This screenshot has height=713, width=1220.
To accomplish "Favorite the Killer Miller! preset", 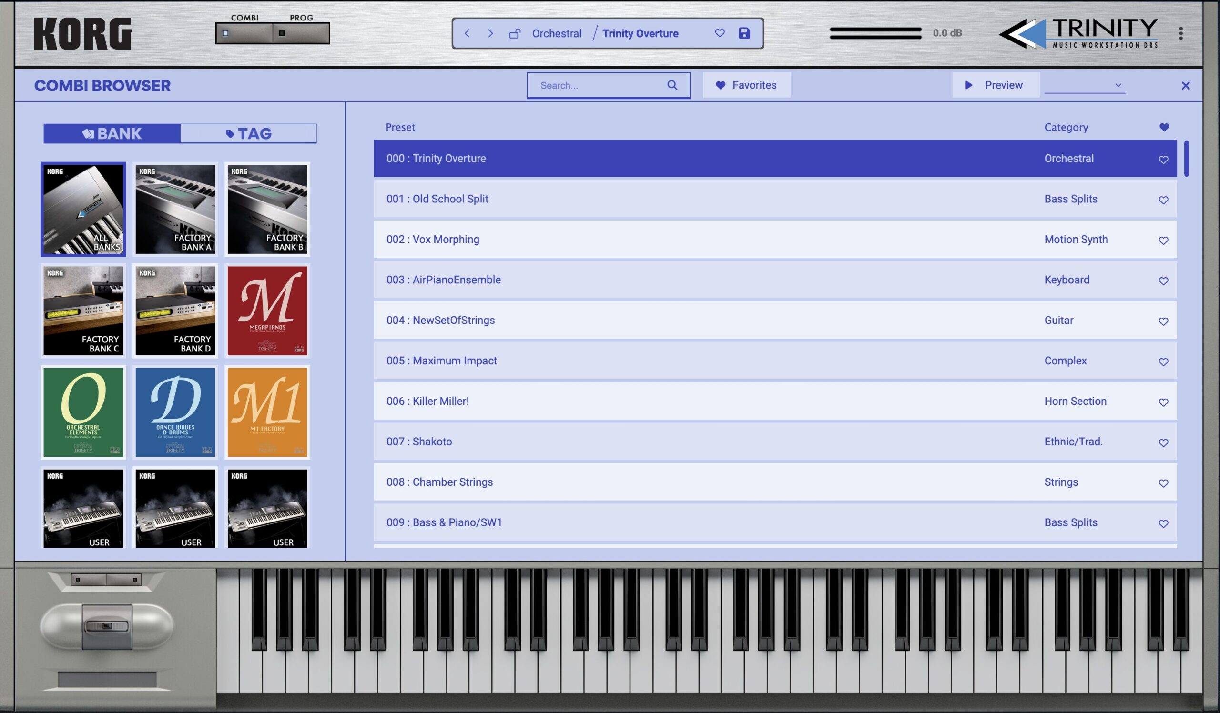I will pos(1163,402).
